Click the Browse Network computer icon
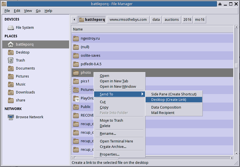 click(x=11, y=117)
